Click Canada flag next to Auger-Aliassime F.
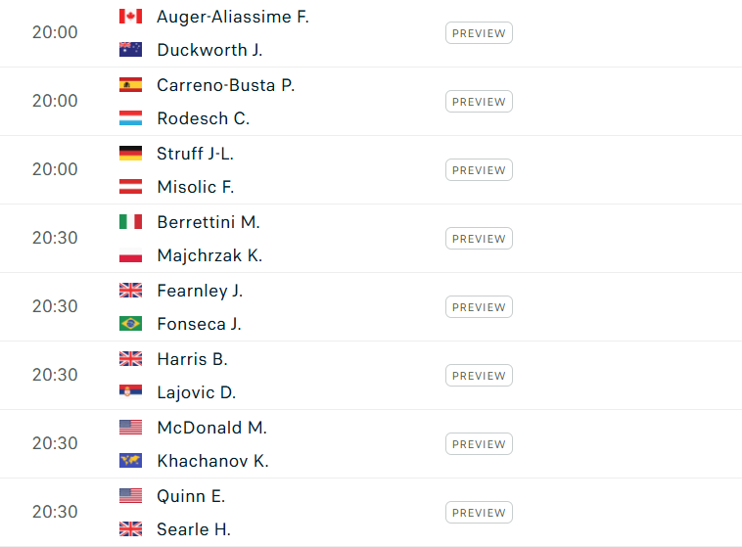 click(130, 17)
